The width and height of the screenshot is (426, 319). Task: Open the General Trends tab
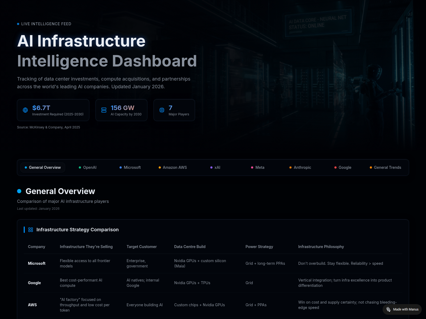tap(385, 167)
